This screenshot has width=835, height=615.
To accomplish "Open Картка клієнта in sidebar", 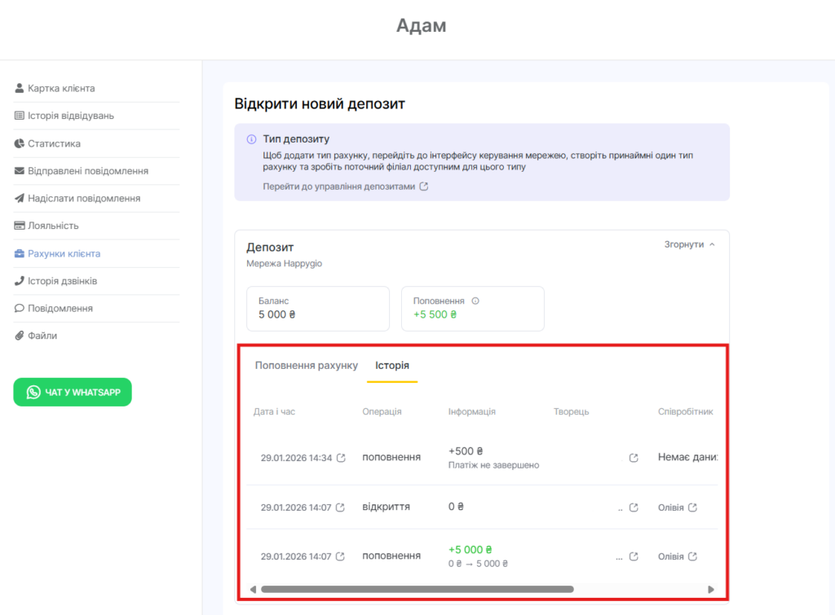I will [61, 88].
